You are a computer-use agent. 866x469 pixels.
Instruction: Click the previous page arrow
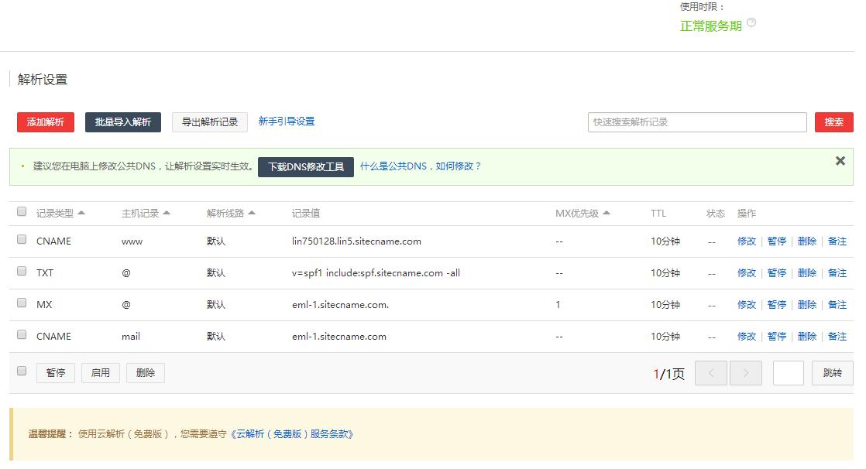click(710, 372)
